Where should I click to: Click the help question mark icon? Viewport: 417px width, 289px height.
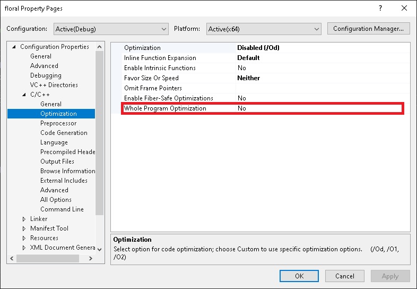[380, 8]
